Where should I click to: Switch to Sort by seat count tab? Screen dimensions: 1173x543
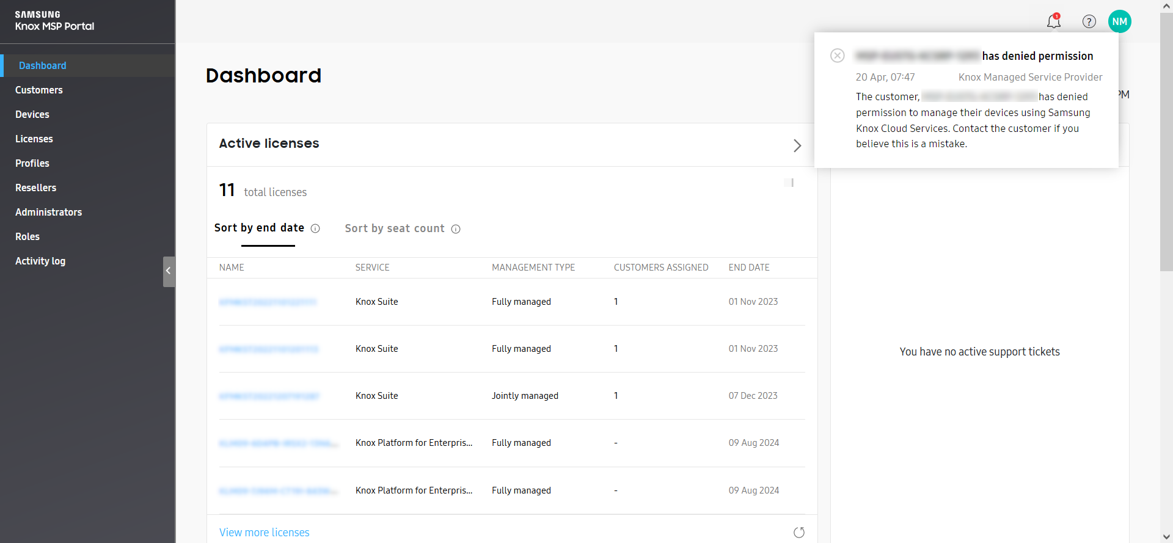[x=395, y=228]
